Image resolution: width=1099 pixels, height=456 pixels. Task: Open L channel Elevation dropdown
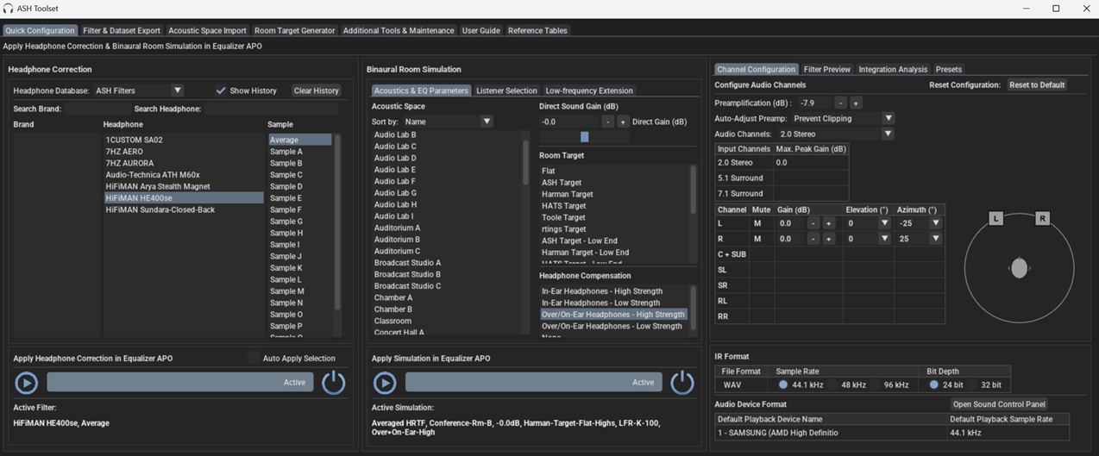884,223
